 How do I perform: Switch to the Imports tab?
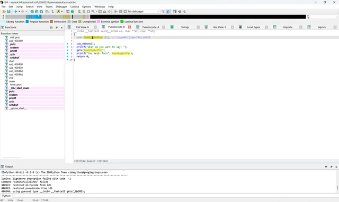tap(288, 27)
